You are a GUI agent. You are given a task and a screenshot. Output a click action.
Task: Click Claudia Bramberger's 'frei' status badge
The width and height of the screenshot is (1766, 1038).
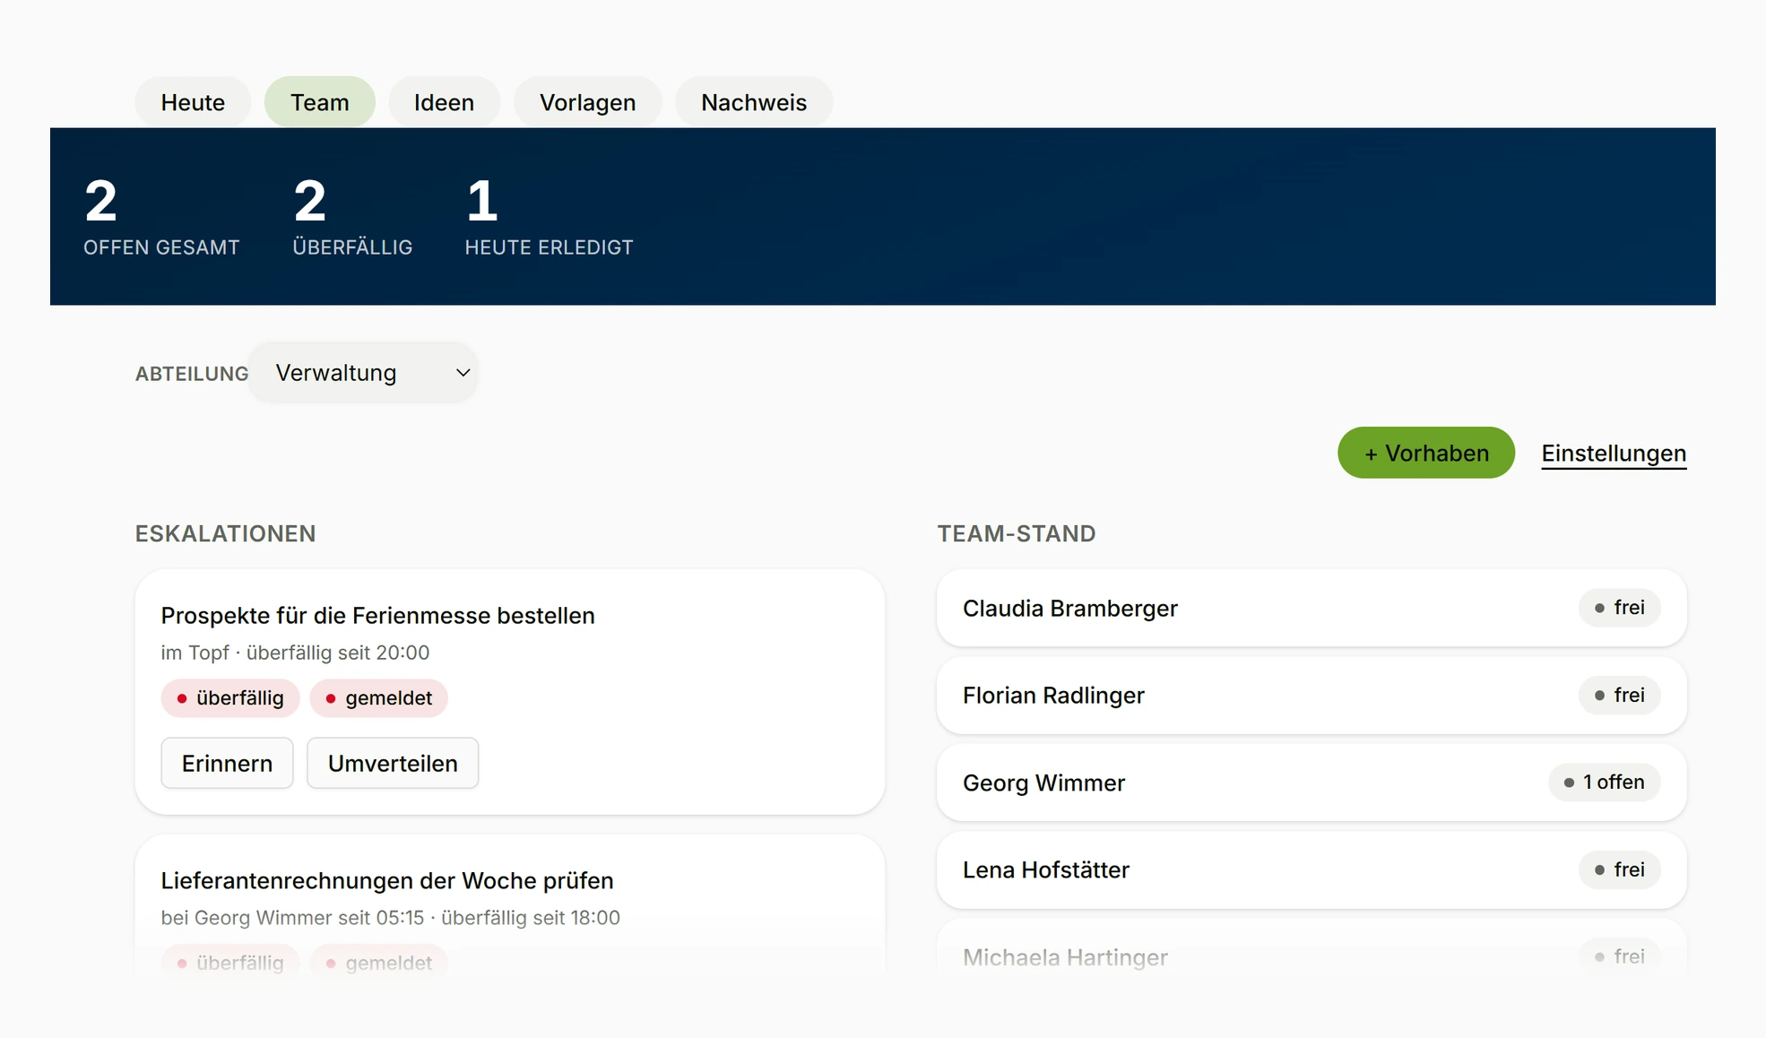point(1619,608)
